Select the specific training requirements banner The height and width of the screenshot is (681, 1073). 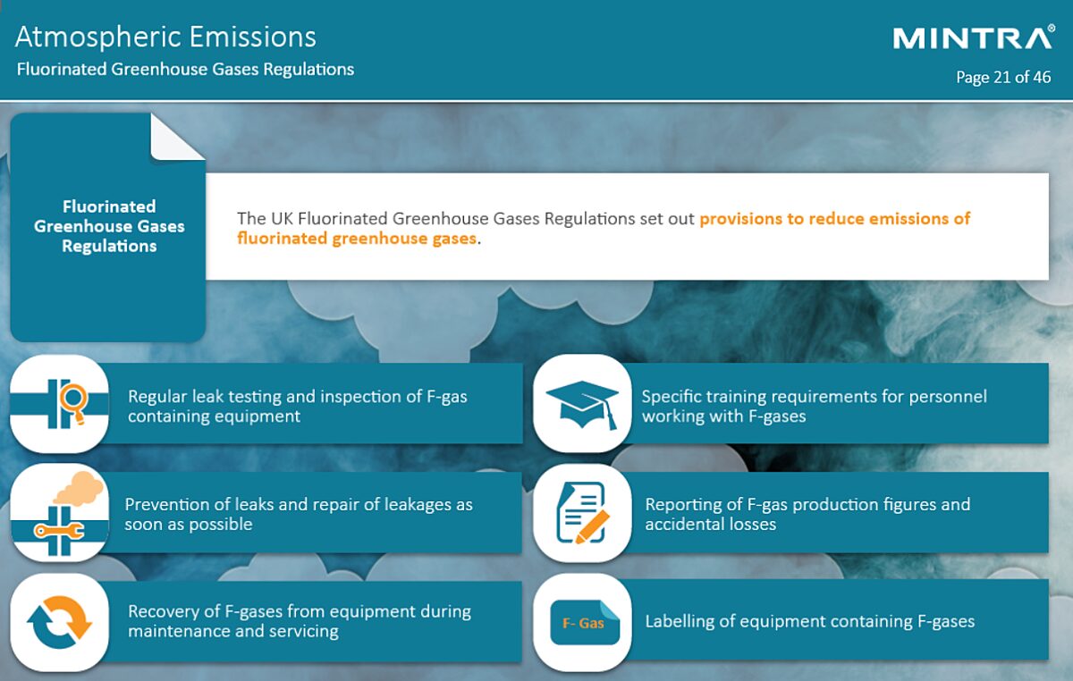(839, 404)
